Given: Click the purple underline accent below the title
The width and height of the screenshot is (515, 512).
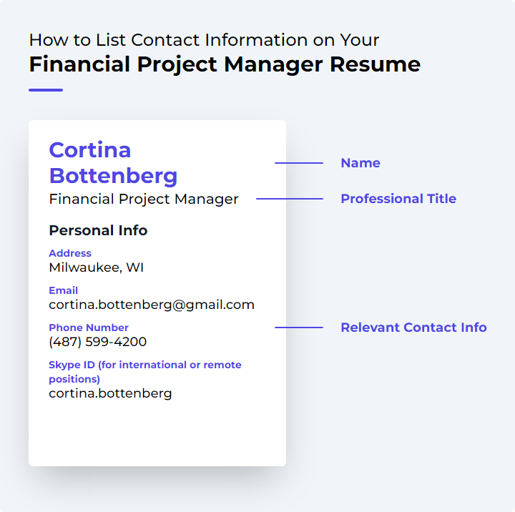Looking at the screenshot, I should click(46, 90).
